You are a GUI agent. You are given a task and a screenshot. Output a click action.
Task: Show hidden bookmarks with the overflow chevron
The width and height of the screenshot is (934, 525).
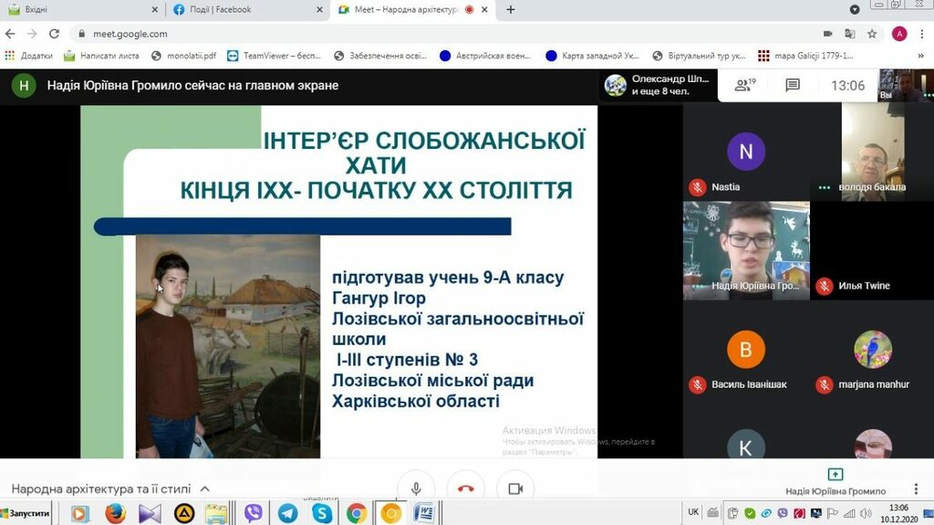pos(921,56)
